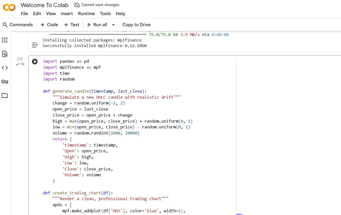The width and height of the screenshot is (341, 215).
Task: Open the Code snippets sidebar panel
Action: 5,68
